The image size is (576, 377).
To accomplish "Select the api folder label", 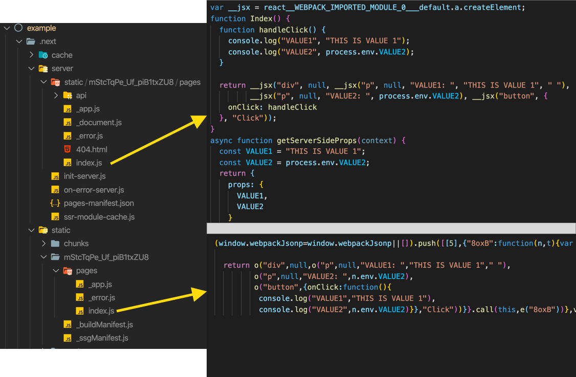I will click(81, 96).
